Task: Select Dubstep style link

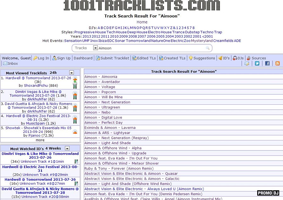Action: 192,32
